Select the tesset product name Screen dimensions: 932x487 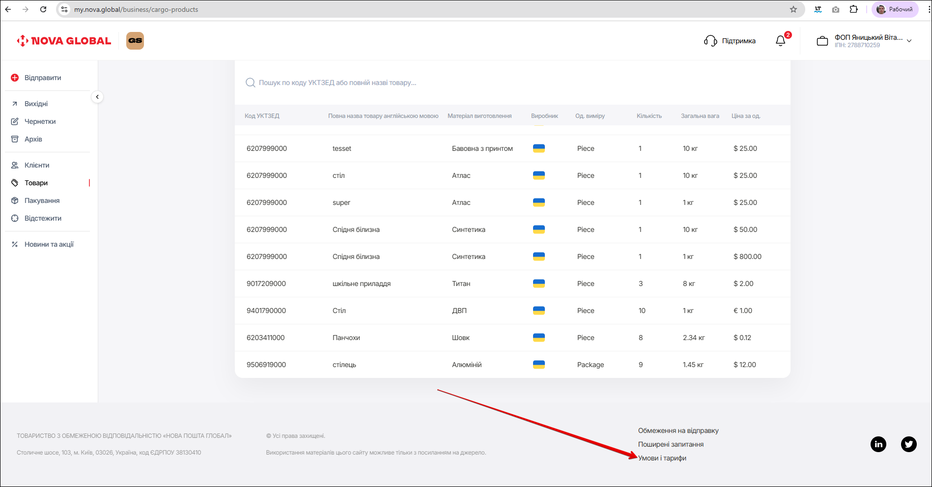[342, 148]
